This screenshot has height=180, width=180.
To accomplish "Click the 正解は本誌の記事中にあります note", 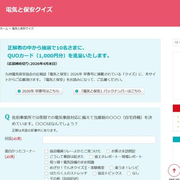I will click(35, 130).
